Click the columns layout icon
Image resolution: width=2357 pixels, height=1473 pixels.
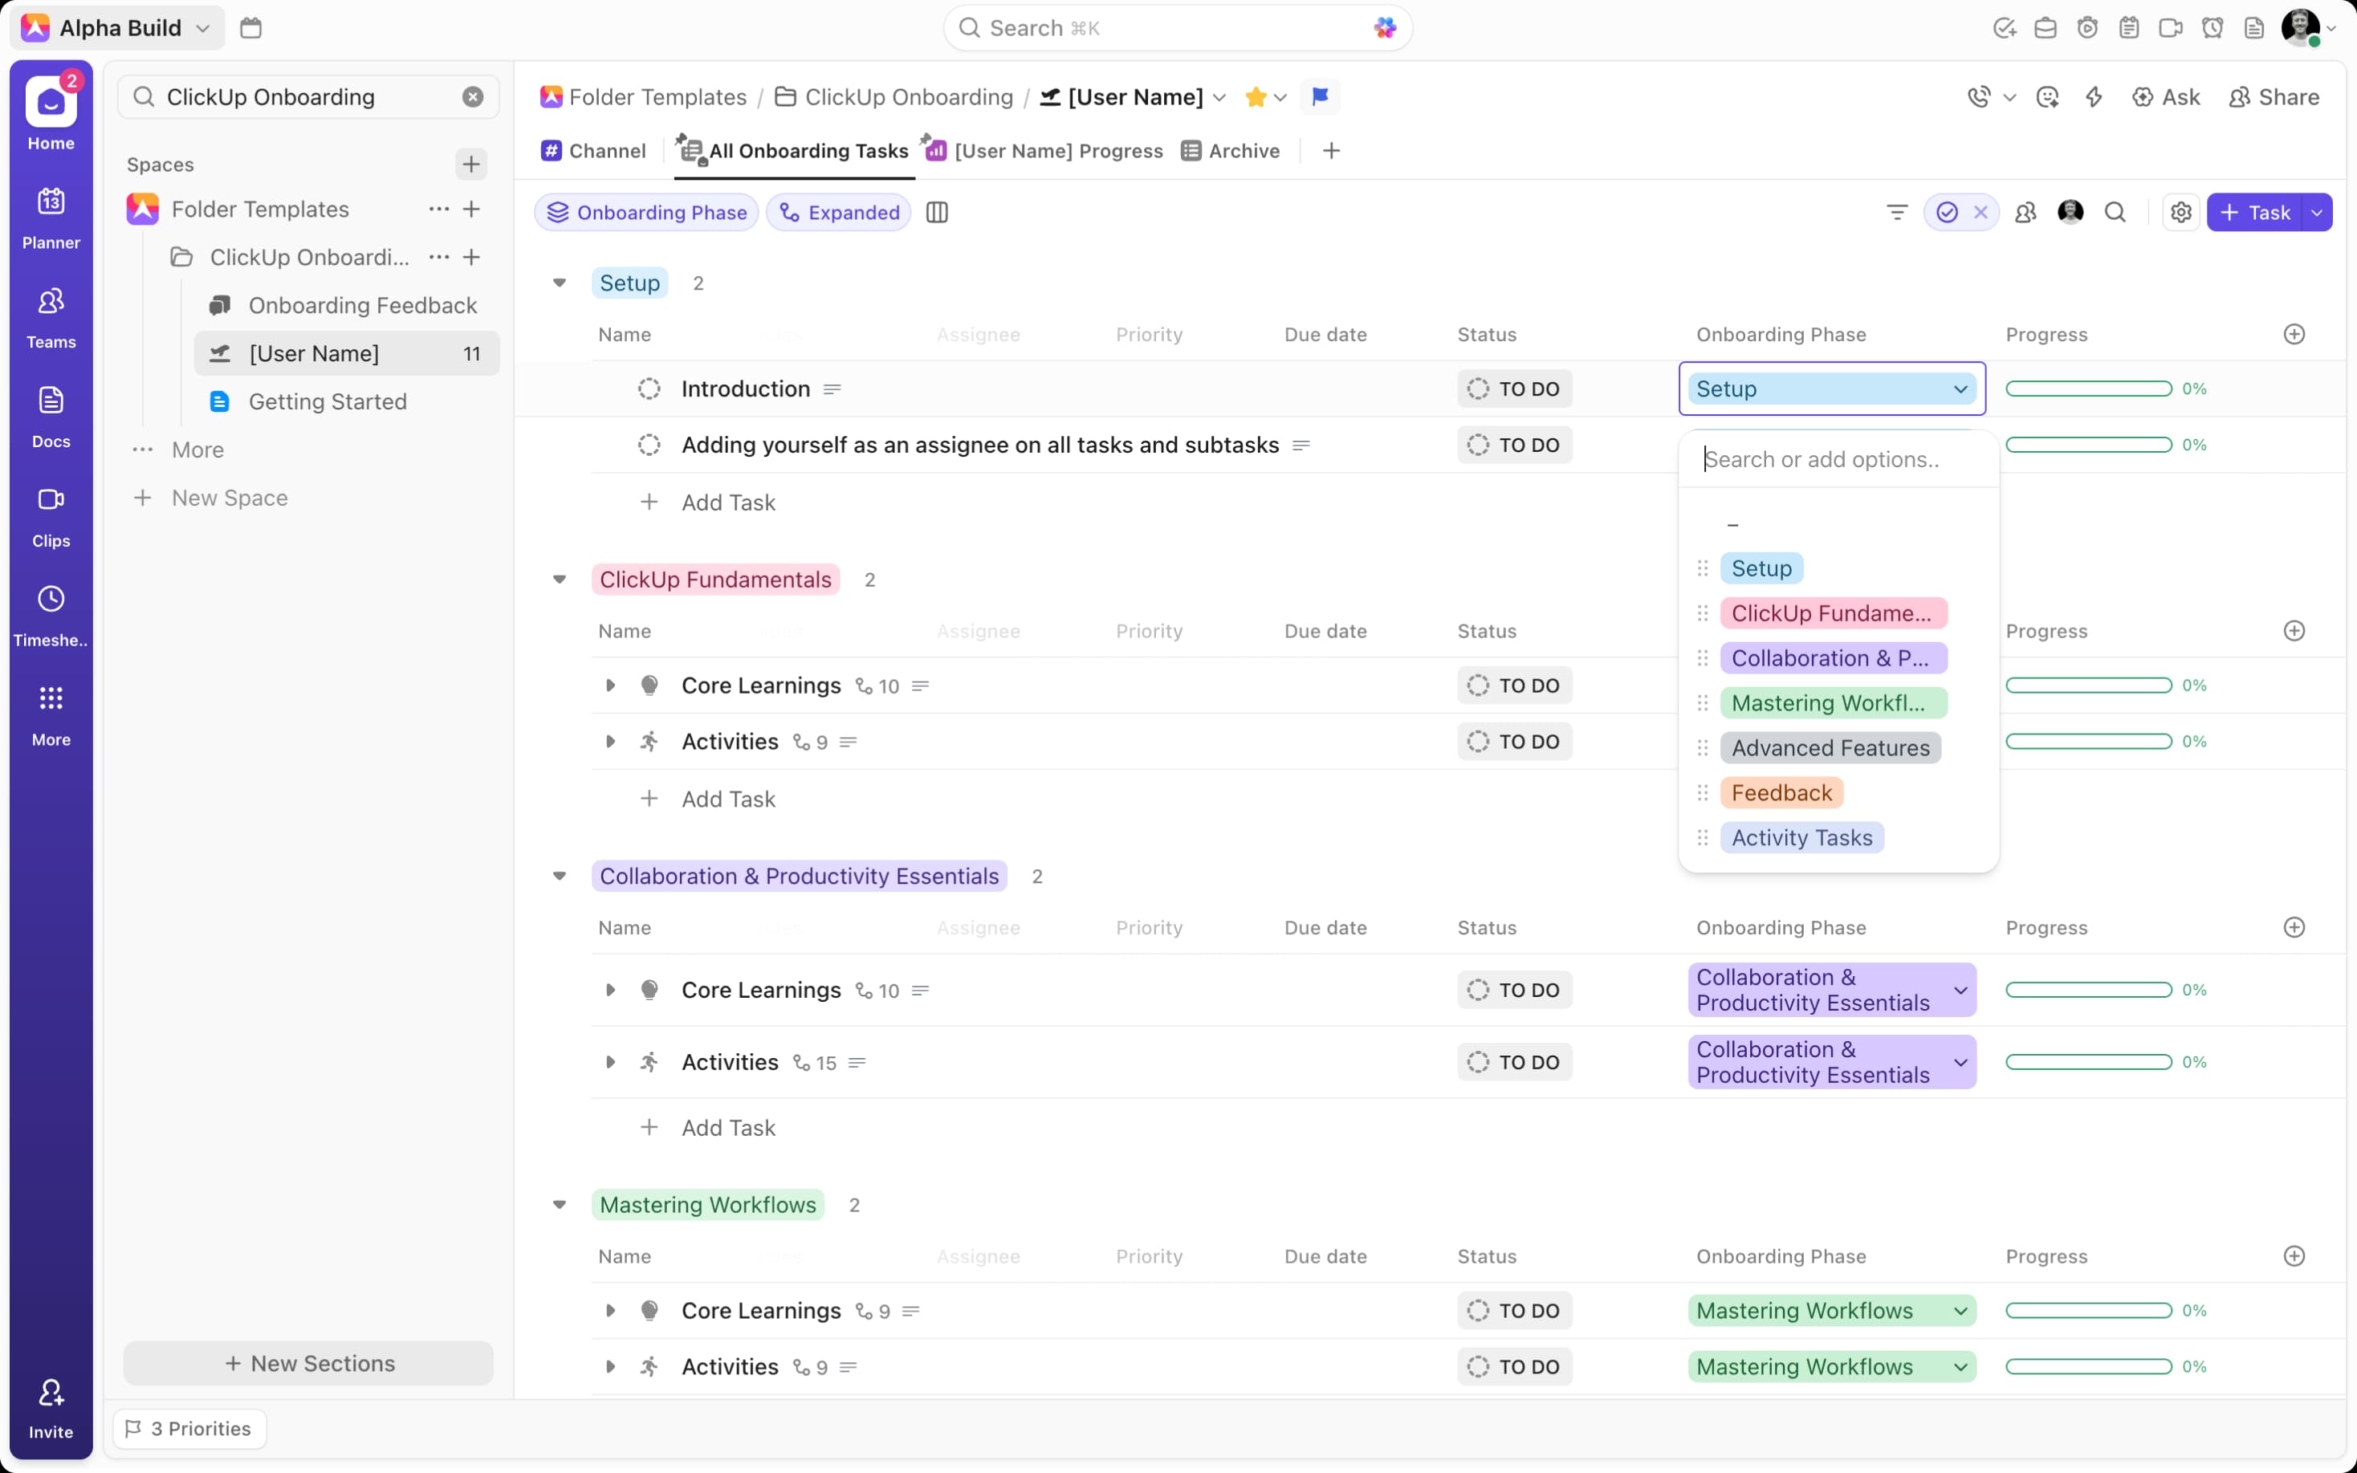click(937, 213)
